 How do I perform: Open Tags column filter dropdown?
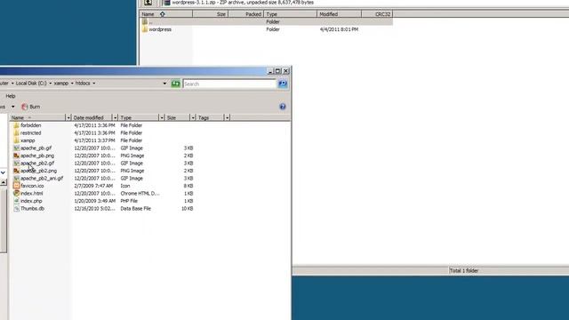pos(227,117)
